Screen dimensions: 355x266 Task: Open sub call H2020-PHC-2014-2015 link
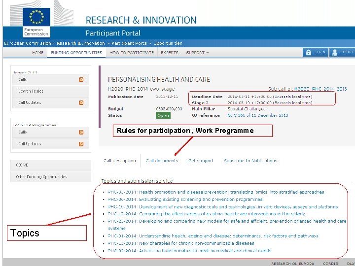click(320, 89)
